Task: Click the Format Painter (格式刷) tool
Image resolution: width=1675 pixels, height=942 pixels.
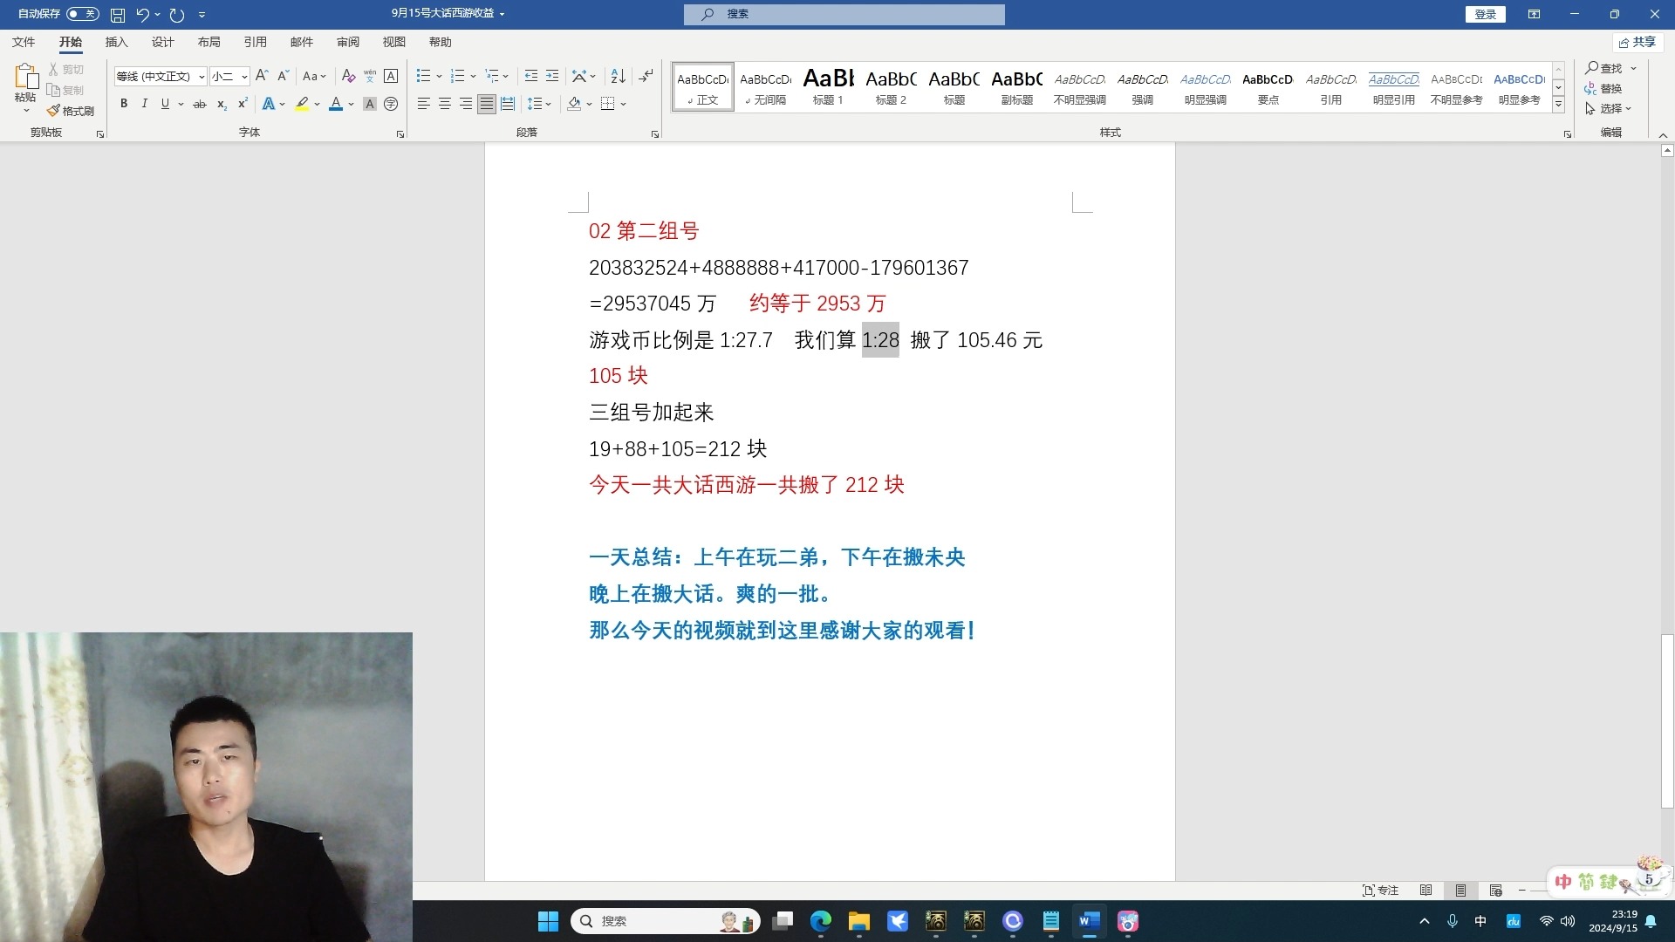Action: (x=71, y=111)
